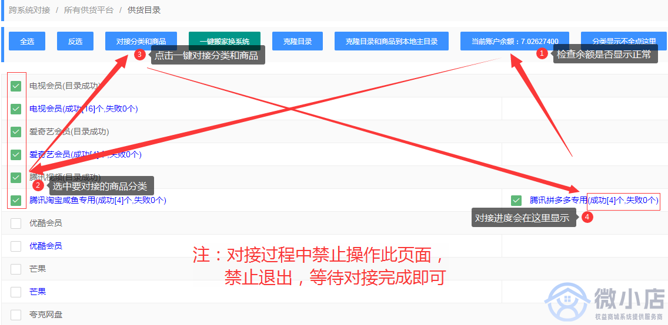Check the blue 优酷会员 link row checkbox
668x325 pixels.
pyautogui.click(x=16, y=246)
